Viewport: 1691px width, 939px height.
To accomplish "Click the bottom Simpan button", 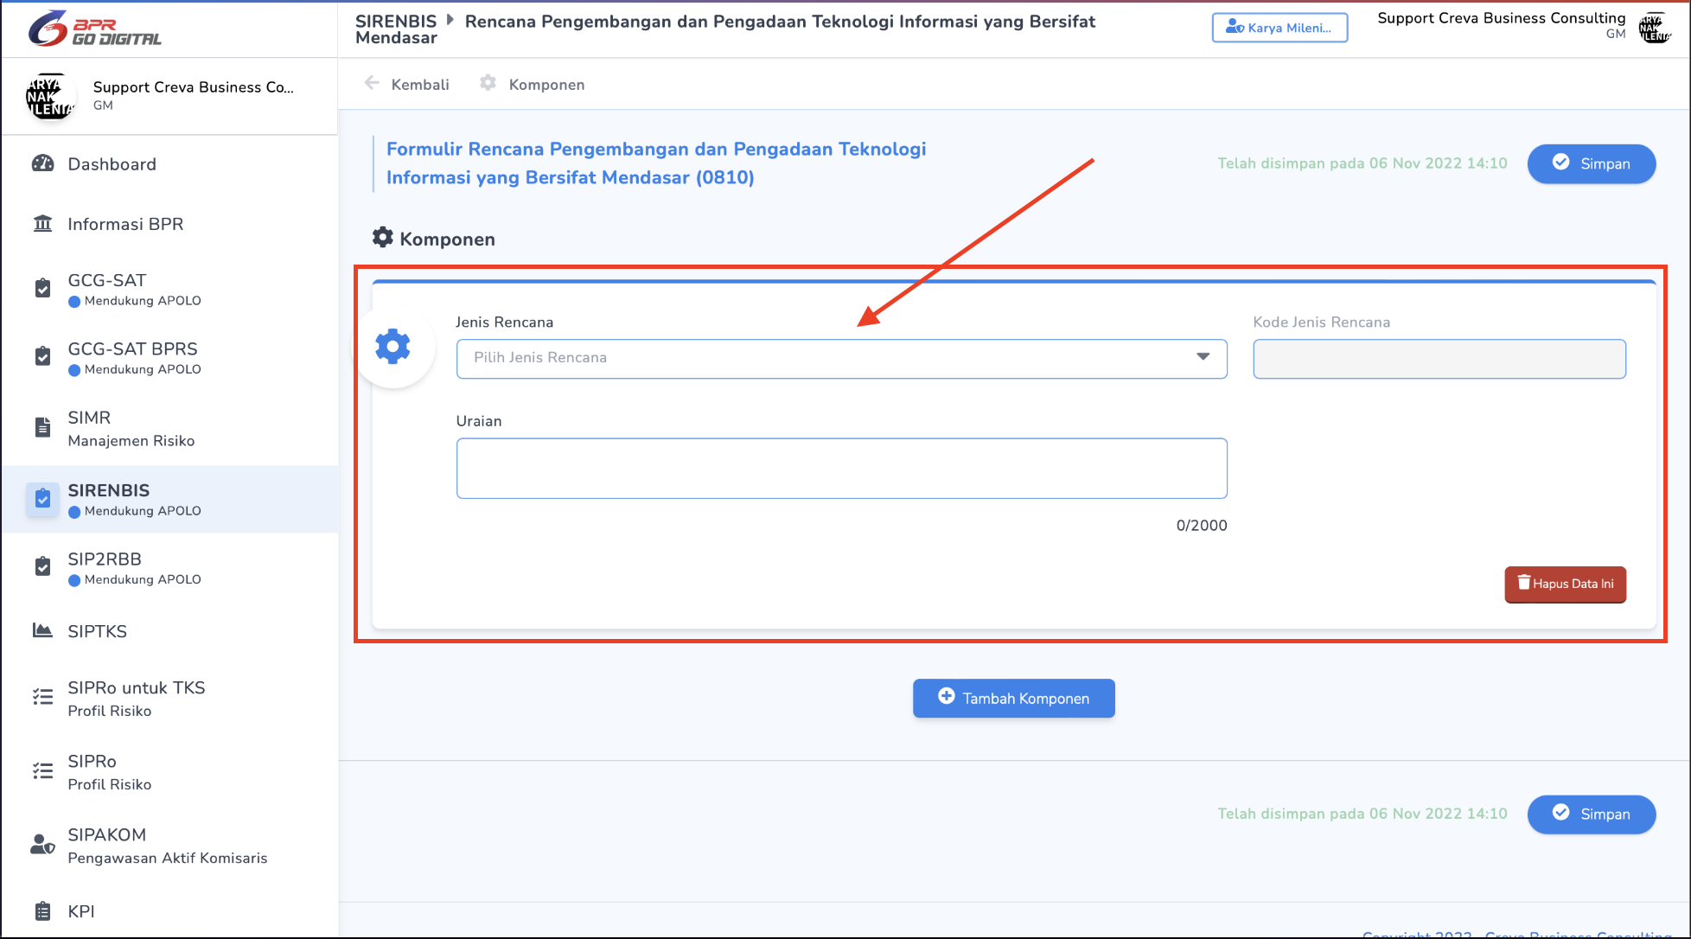I will pyautogui.click(x=1592, y=814).
